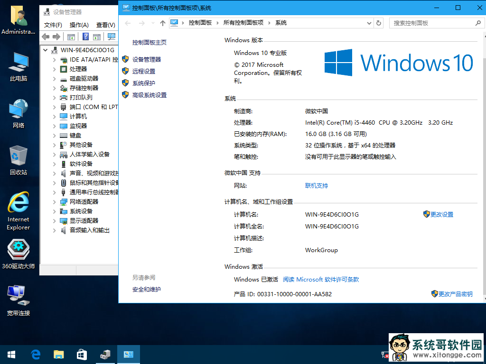Open 设备管理器 link in sidebar
Screen dimensions: 486x364
[x=147, y=59]
